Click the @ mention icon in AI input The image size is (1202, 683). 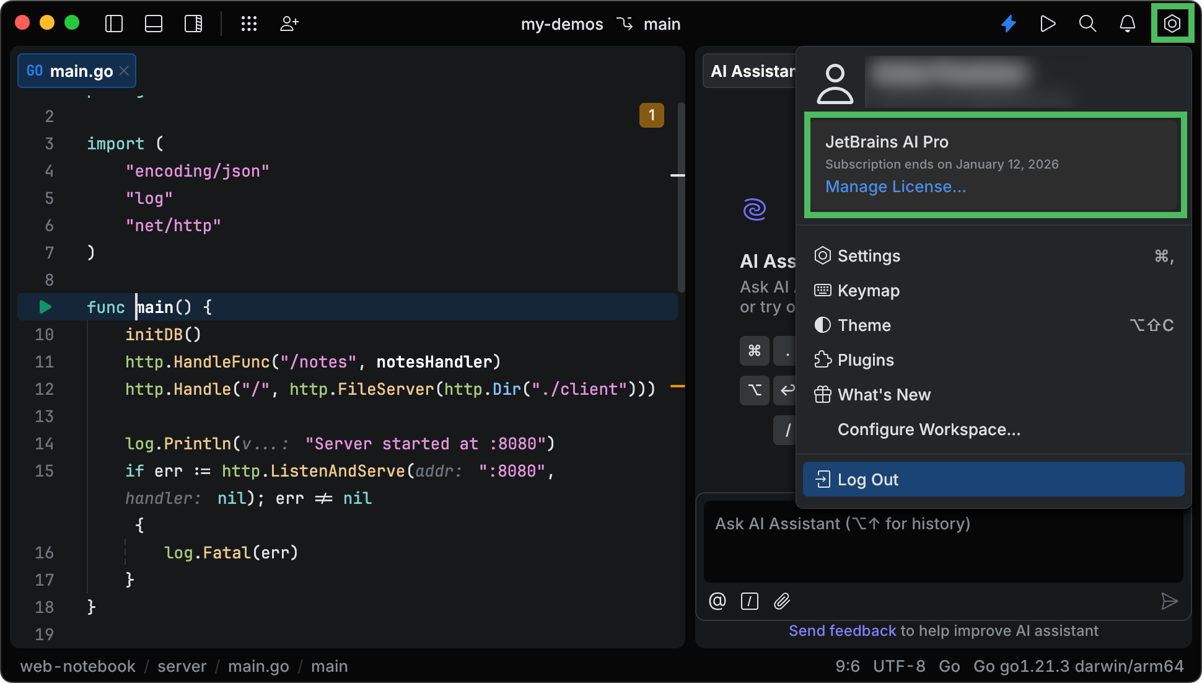(717, 601)
